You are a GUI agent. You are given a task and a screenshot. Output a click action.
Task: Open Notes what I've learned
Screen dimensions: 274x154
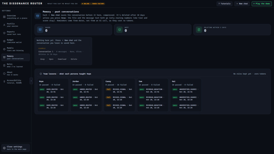click(x=16, y=65)
